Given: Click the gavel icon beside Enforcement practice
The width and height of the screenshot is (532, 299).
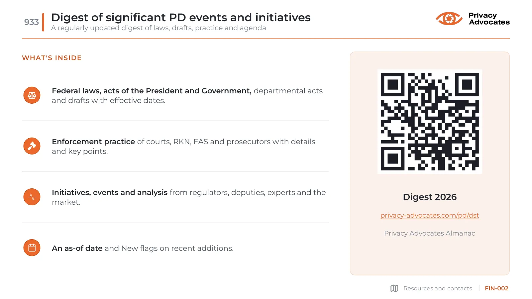Looking at the screenshot, I should pos(32,146).
